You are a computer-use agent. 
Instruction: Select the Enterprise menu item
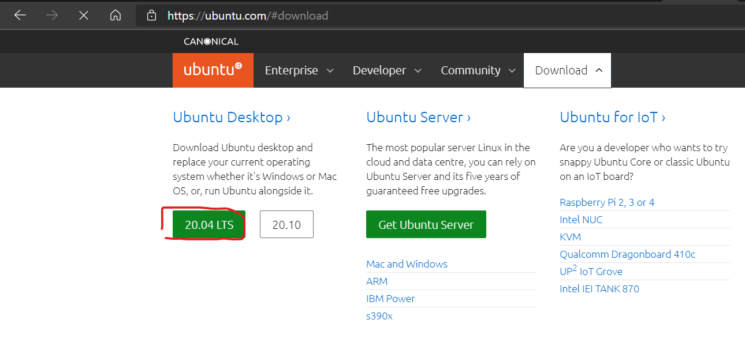click(292, 70)
